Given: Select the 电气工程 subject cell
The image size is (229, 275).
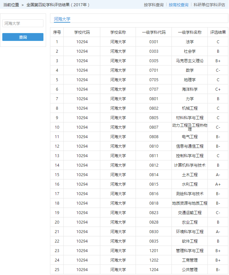Looking at the screenshot, I should pos(190,137).
